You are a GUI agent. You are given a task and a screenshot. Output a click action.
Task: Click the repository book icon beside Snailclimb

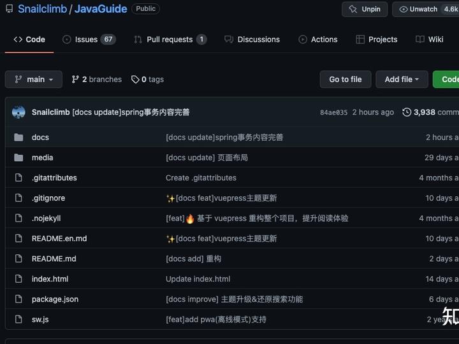[10, 9]
